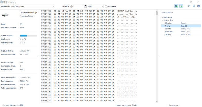
Task: Click the hex view scrollbar down arrow
Action: tap(157, 101)
